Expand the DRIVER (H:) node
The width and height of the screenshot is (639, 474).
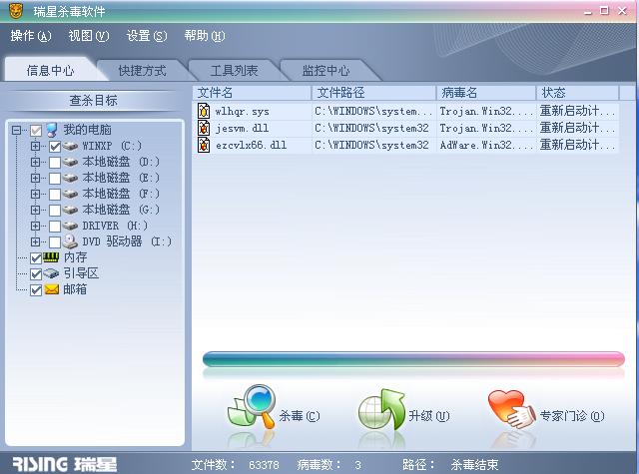click(x=36, y=226)
